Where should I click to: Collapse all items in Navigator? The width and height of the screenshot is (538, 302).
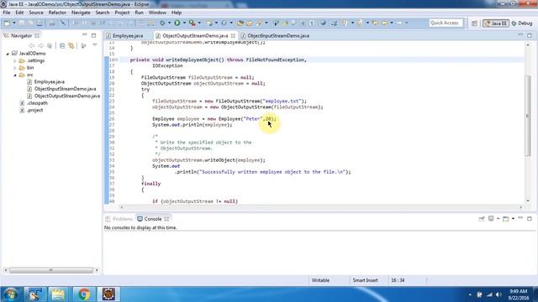point(62,45)
